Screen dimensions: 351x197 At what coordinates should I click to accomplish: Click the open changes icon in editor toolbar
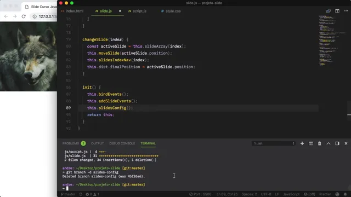click(329, 11)
